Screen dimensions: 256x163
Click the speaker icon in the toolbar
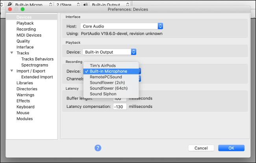(x=86, y=4)
